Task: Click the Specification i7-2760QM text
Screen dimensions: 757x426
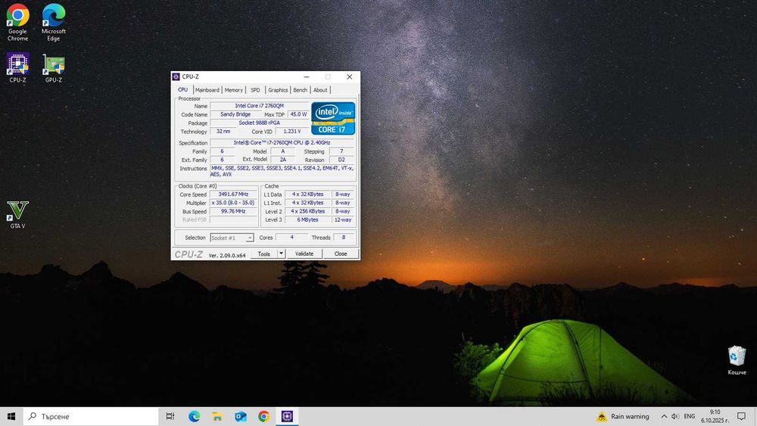Action: 282,143
